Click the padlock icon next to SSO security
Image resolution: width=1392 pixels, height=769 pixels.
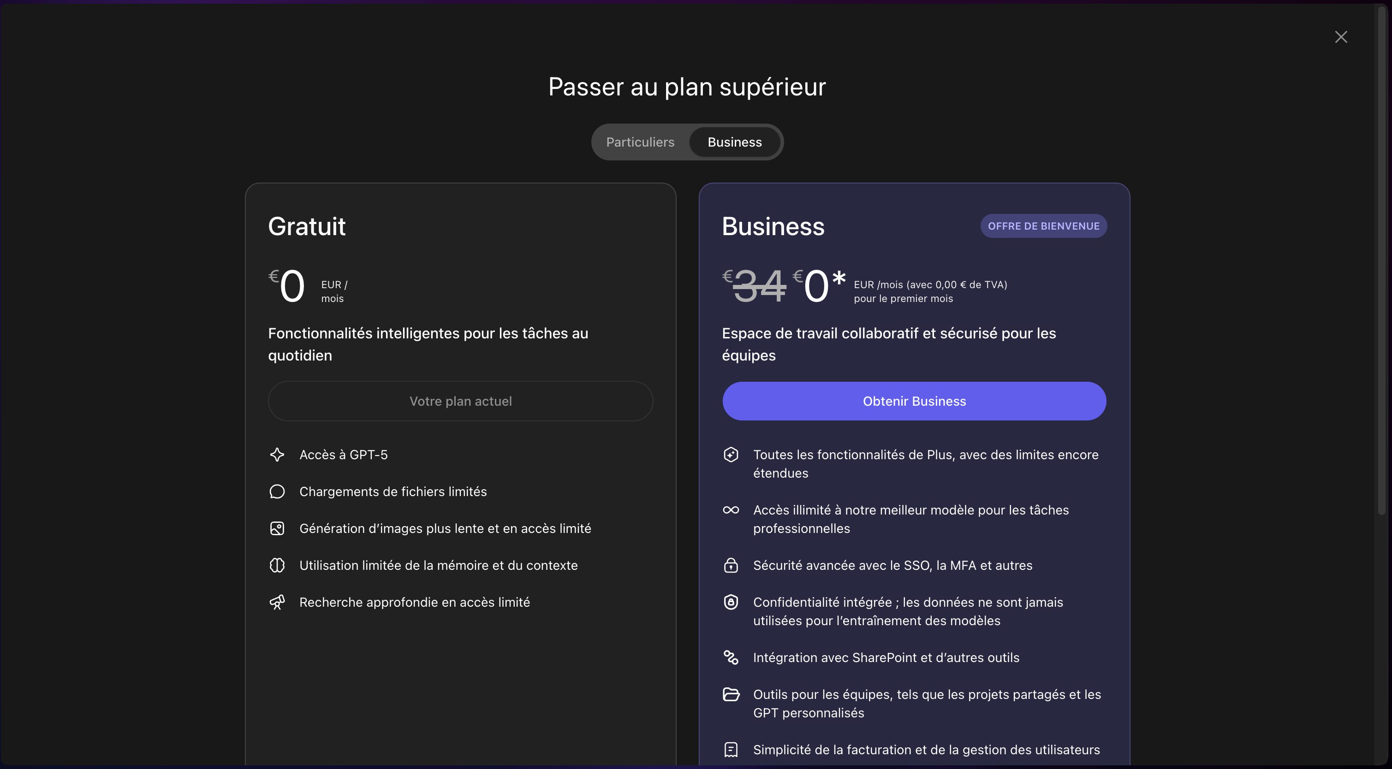(x=731, y=565)
